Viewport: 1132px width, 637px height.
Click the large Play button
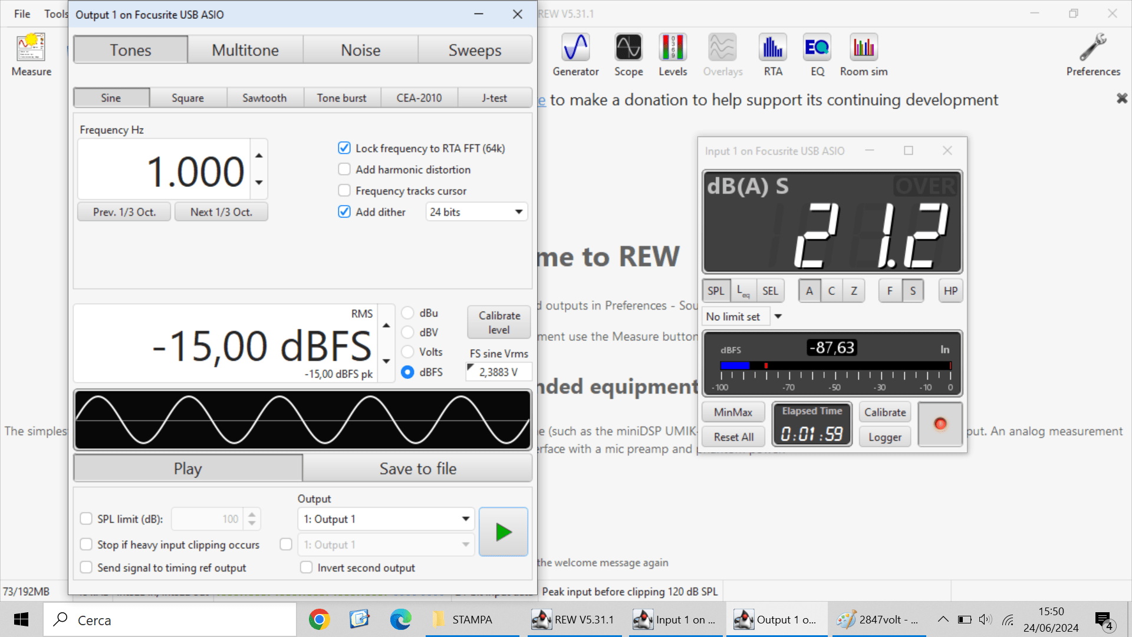[187, 468]
